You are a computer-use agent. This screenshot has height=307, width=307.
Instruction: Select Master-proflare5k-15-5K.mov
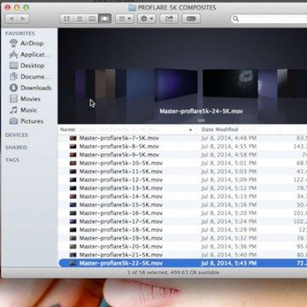tap(182, 205)
